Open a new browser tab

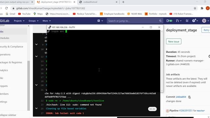tap(123, 2)
